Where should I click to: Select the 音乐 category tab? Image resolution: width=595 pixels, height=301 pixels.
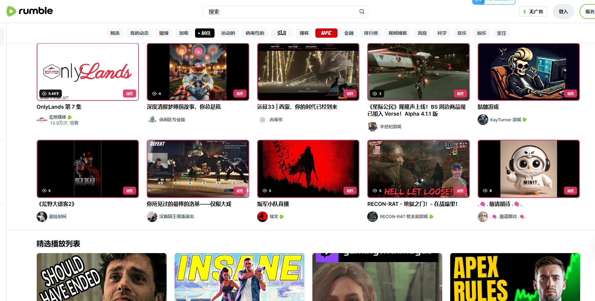pos(461,33)
